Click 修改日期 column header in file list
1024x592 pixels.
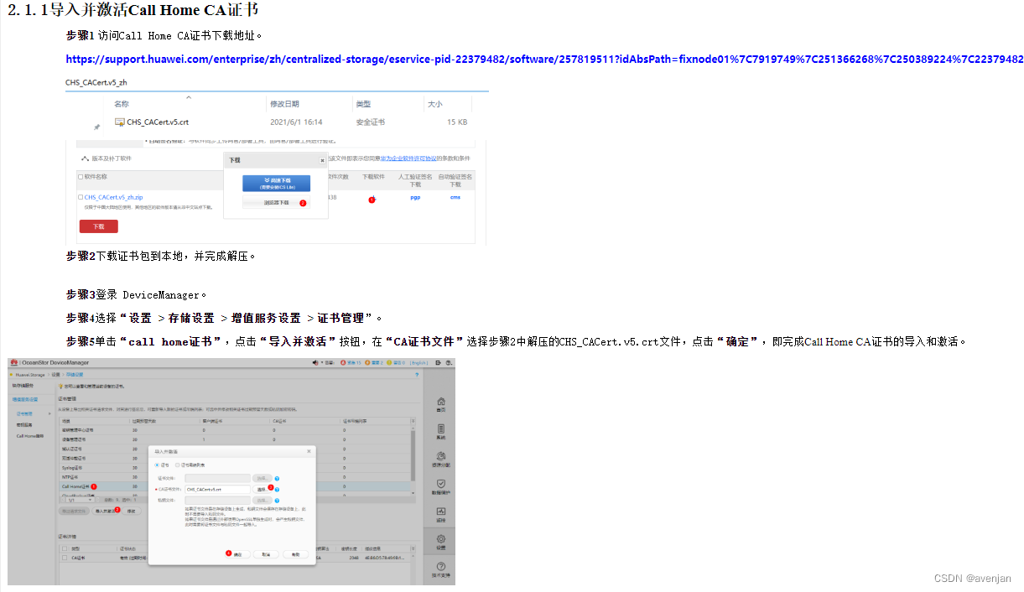pos(284,104)
